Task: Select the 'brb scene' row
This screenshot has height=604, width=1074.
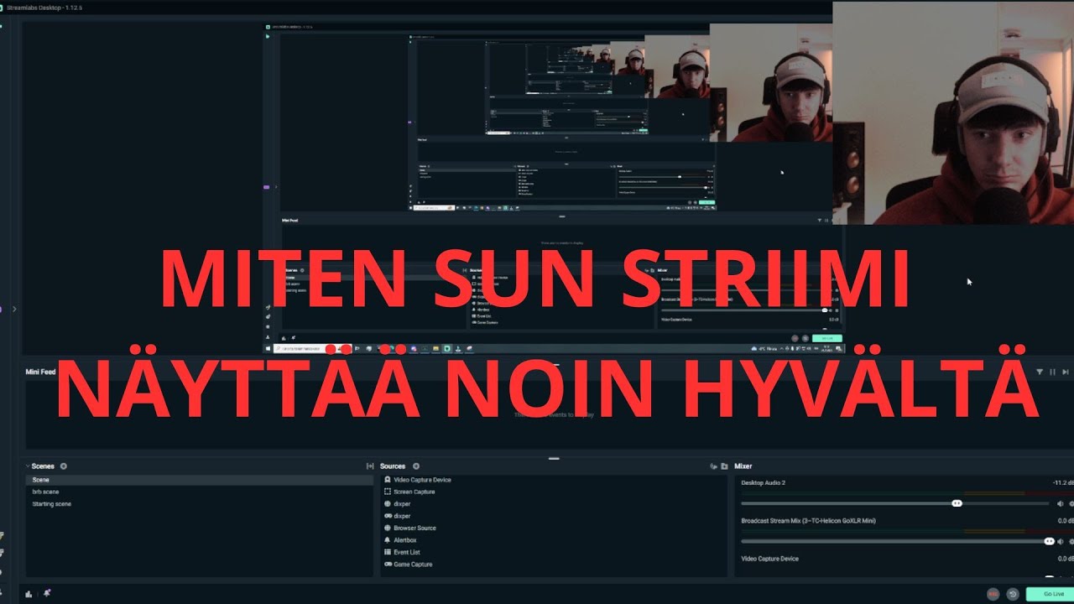Action: point(199,492)
